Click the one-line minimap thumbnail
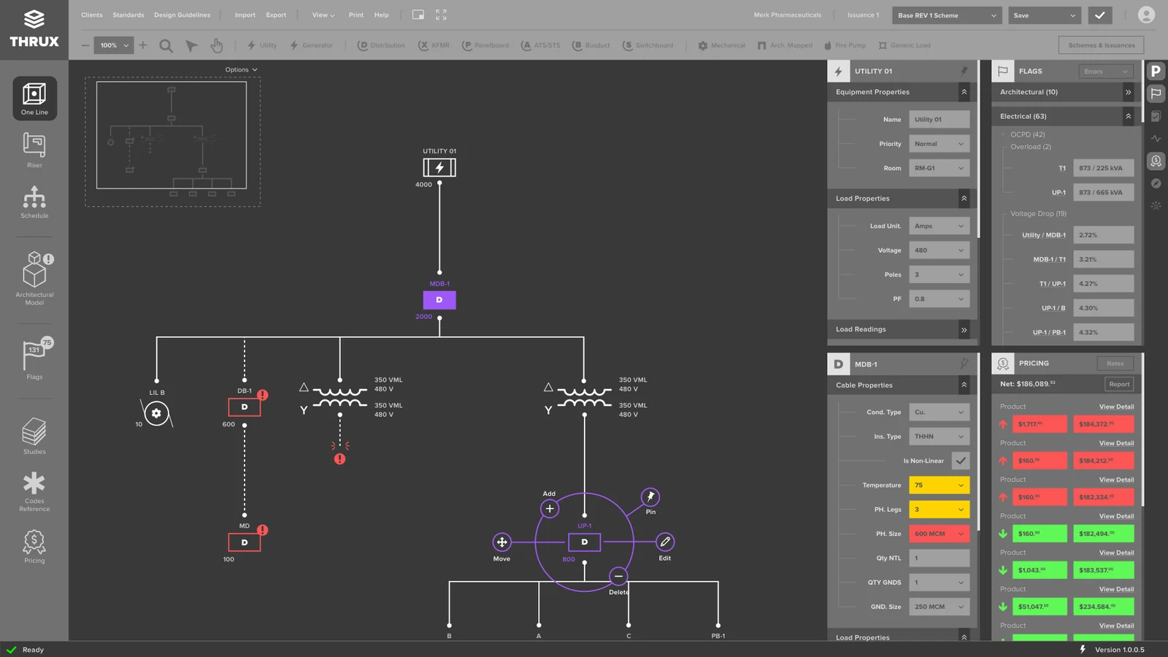Screen dimensions: 1168x657 (x=172, y=142)
